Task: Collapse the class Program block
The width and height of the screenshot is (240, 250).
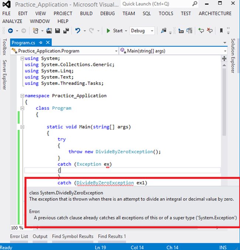Action: point(22,108)
